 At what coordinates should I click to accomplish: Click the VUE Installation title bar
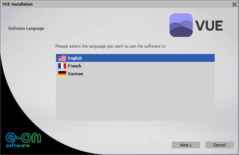(112, 4)
